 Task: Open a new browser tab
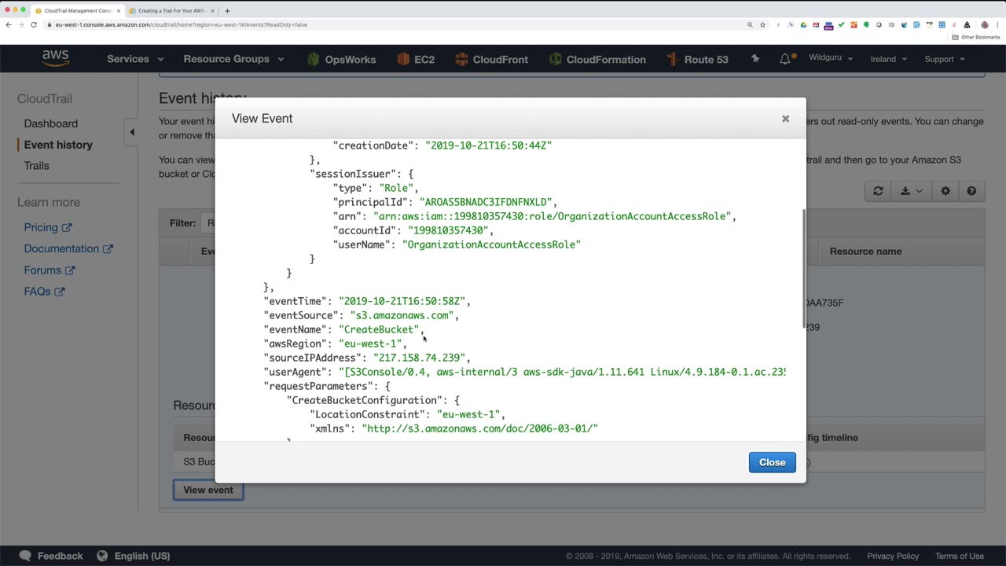(x=227, y=11)
